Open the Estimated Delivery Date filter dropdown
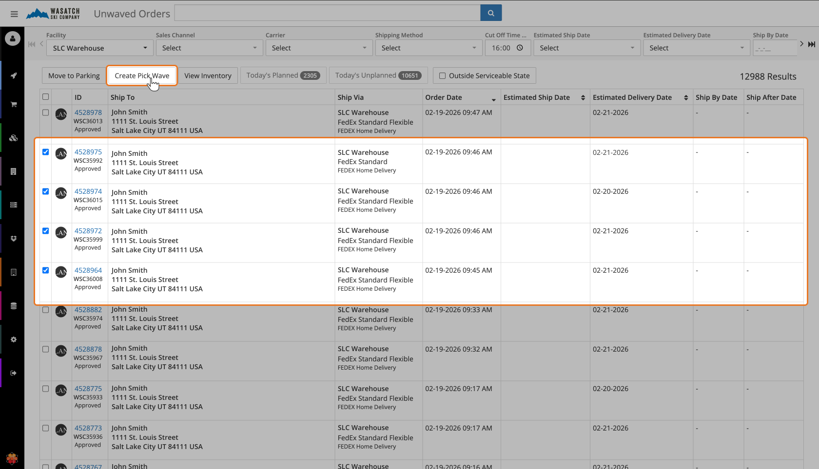Screen dimensions: 819x469 click(x=697, y=48)
